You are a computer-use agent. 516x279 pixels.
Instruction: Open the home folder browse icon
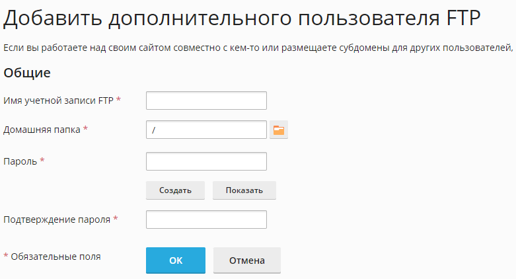click(279, 130)
